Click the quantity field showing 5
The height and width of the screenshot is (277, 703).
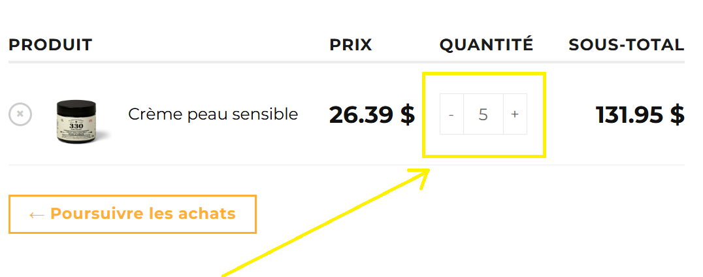point(483,114)
